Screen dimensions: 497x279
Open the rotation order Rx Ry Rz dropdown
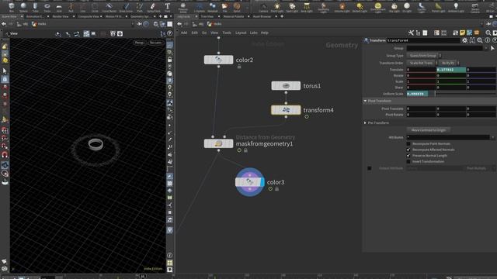(450, 63)
